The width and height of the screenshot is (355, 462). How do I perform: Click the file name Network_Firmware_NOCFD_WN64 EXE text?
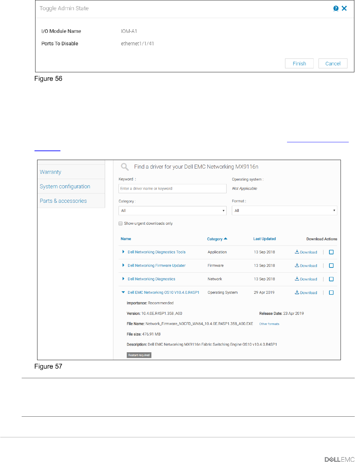click(x=199, y=324)
